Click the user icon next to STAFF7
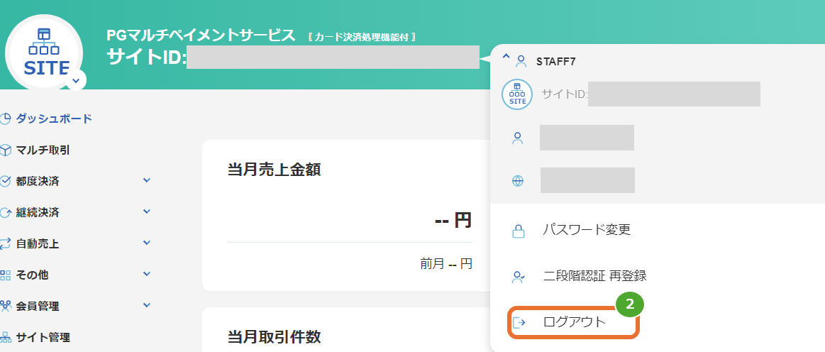Viewport: 825px width, 352px height. click(x=521, y=62)
